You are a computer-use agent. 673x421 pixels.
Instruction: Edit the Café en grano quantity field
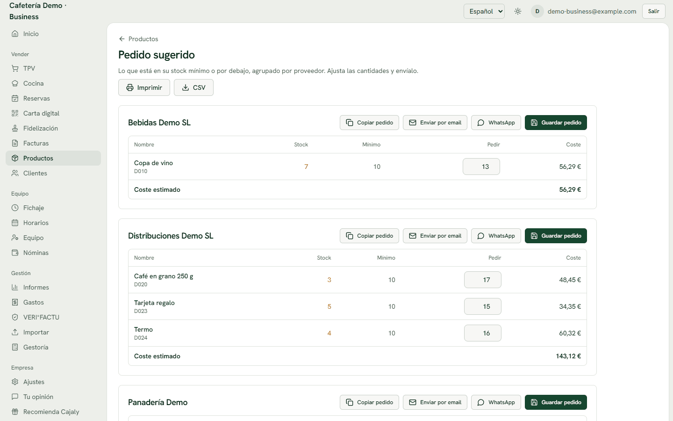pyautogui.click(x=483, y=280)
